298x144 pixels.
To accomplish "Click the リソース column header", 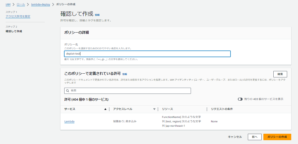I will coord(167,109).
